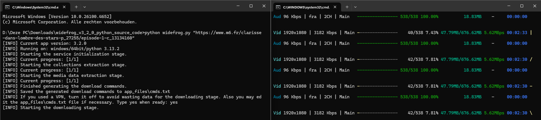Click the cmd icon on the download progress tab
This screenshot has height=120, width=541.
click(x=278, y=7)
